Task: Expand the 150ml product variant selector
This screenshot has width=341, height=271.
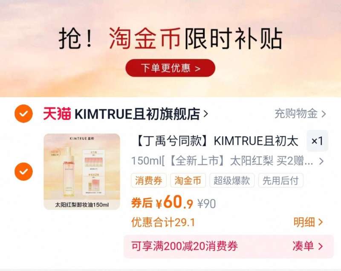Action: [228, 161]
